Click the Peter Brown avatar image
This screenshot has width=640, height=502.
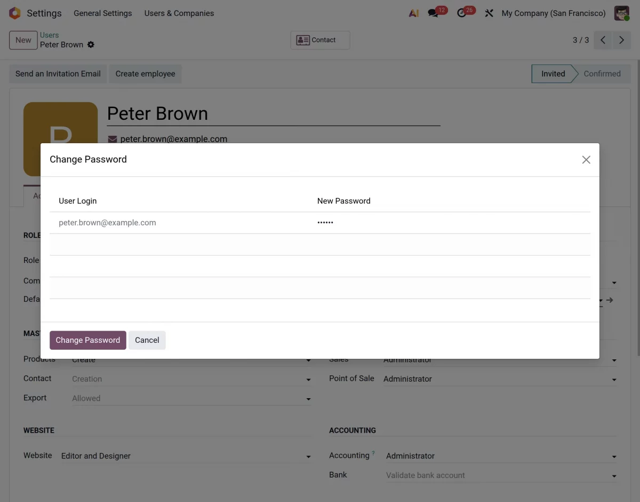click(x=61, y=123)
